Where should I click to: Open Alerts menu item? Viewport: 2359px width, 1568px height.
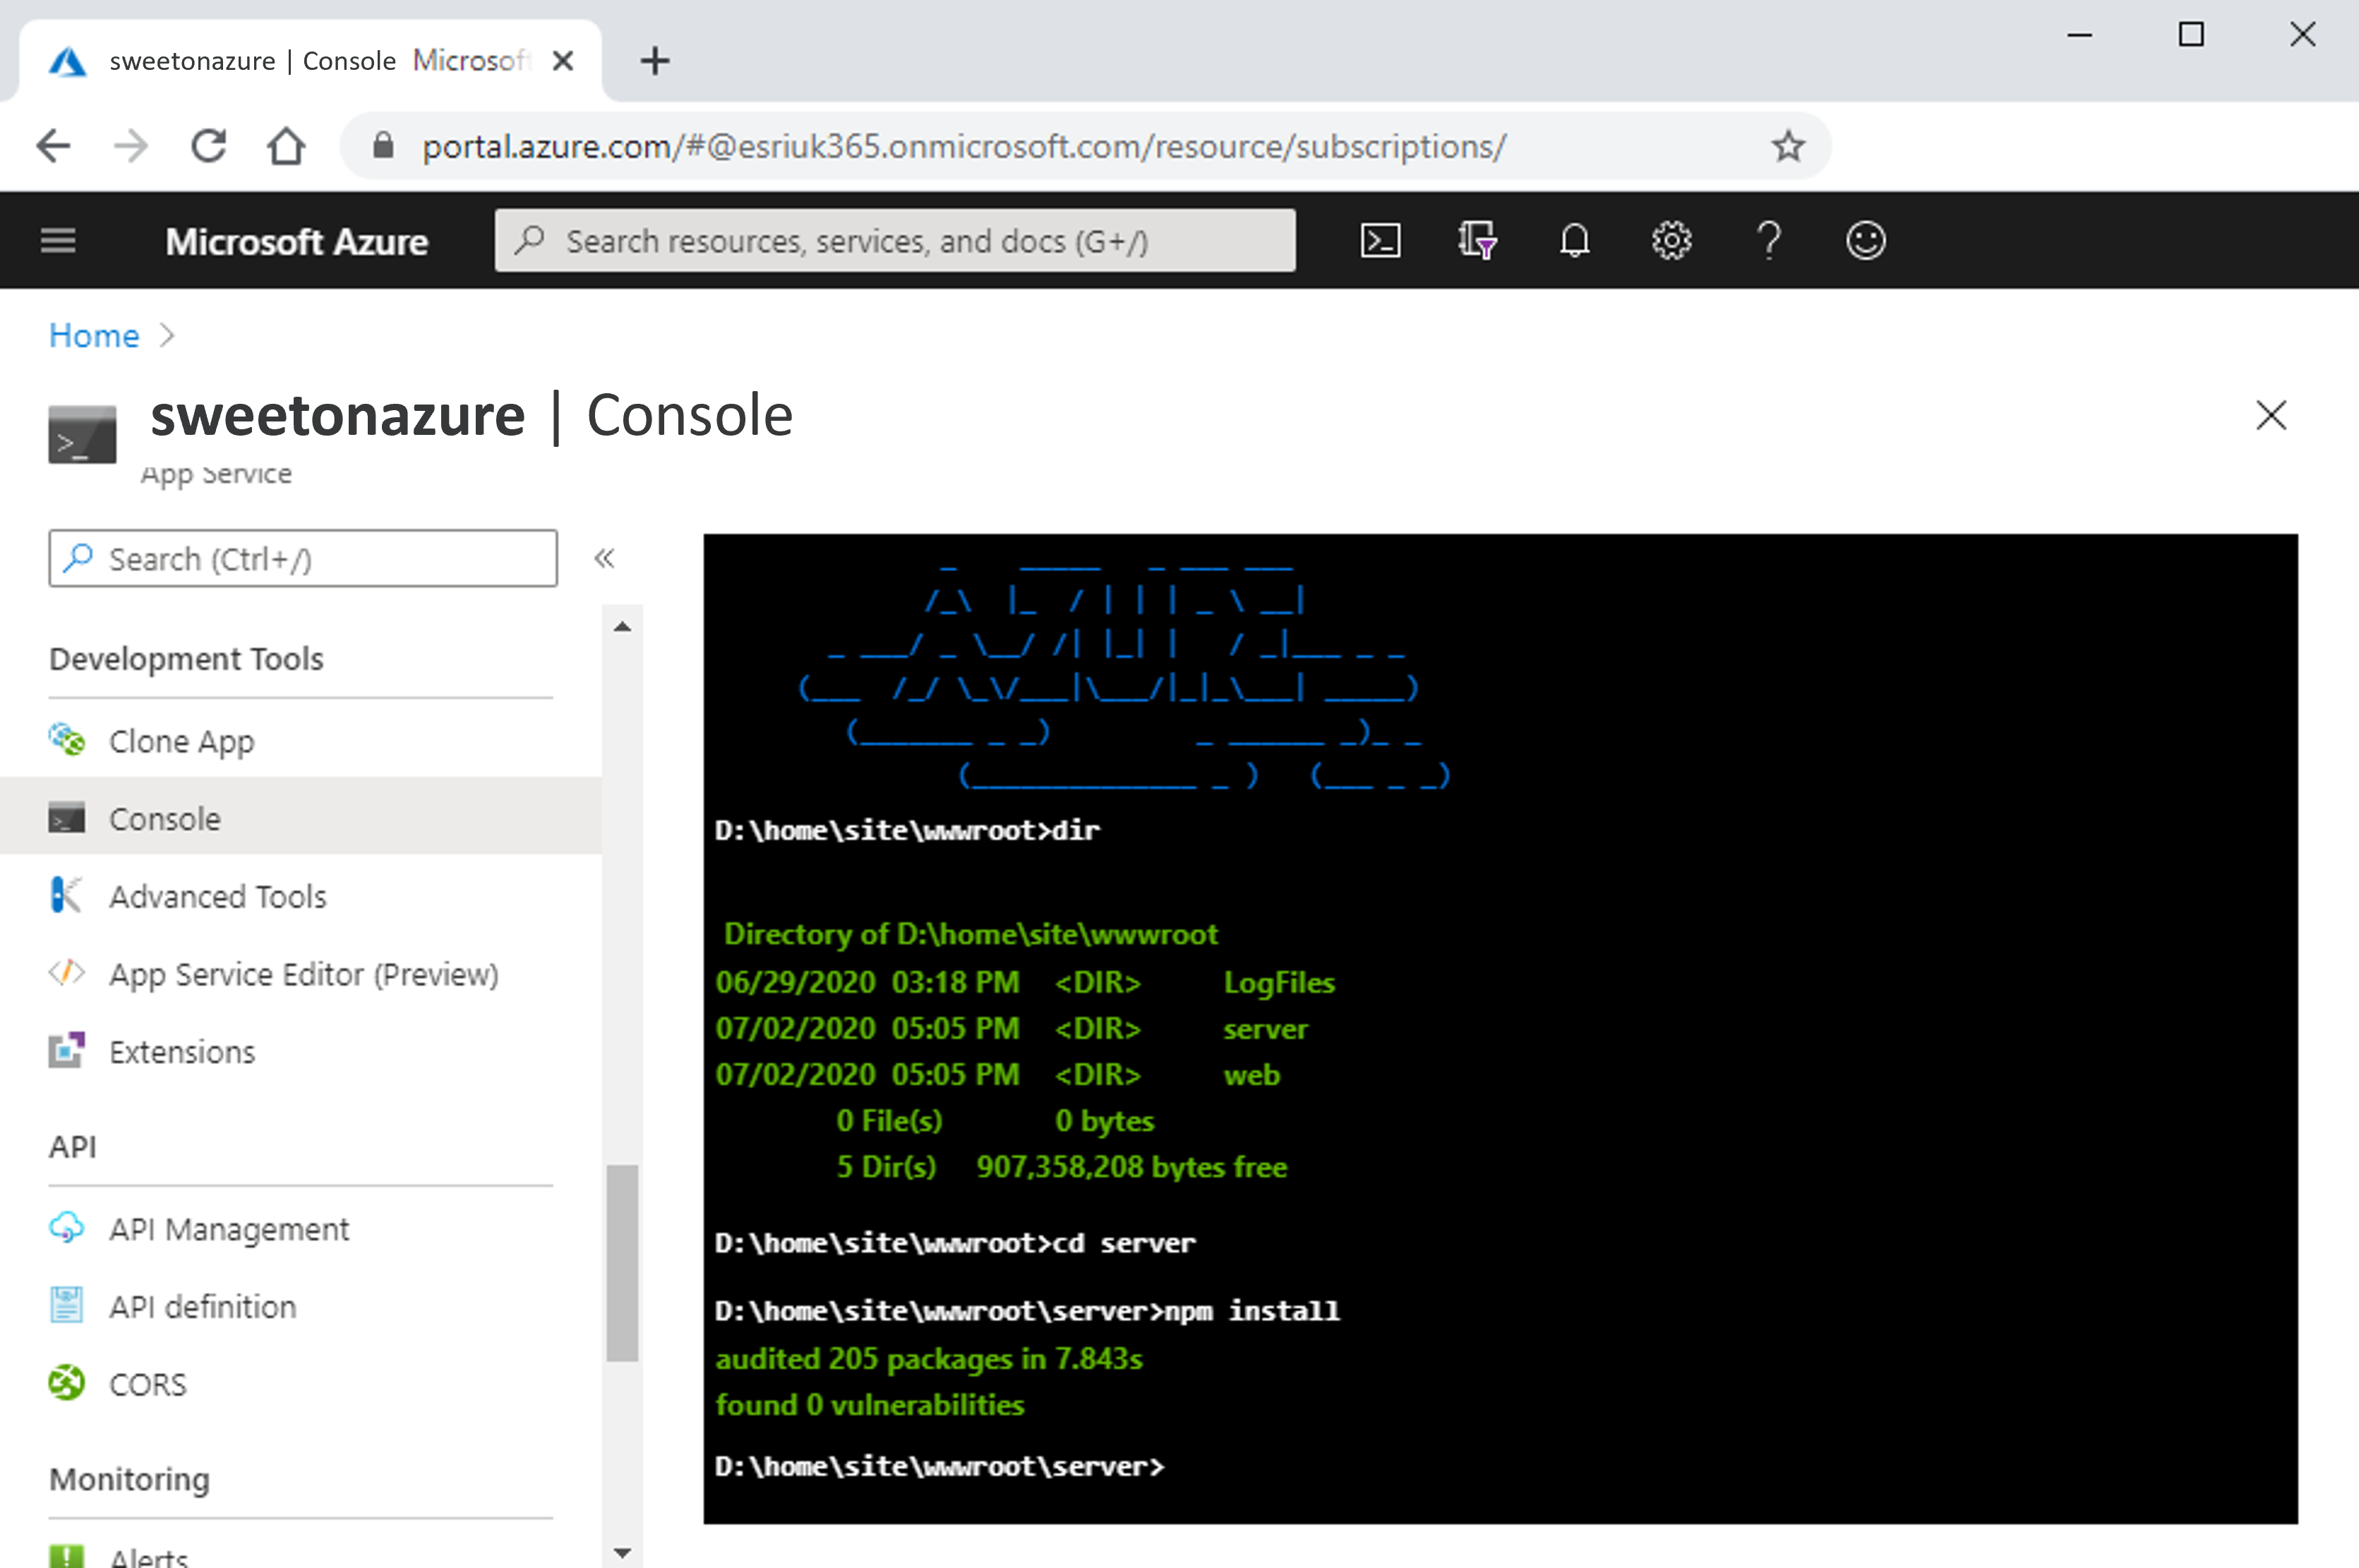point(300,1556)
